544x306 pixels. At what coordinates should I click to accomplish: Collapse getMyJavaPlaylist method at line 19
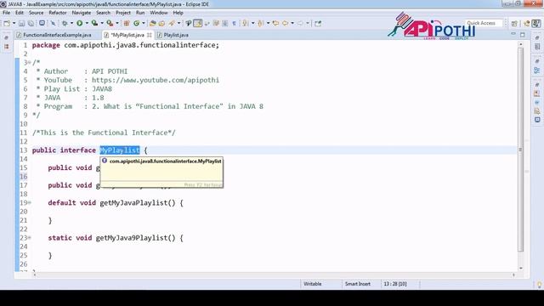tap(30, 202)
